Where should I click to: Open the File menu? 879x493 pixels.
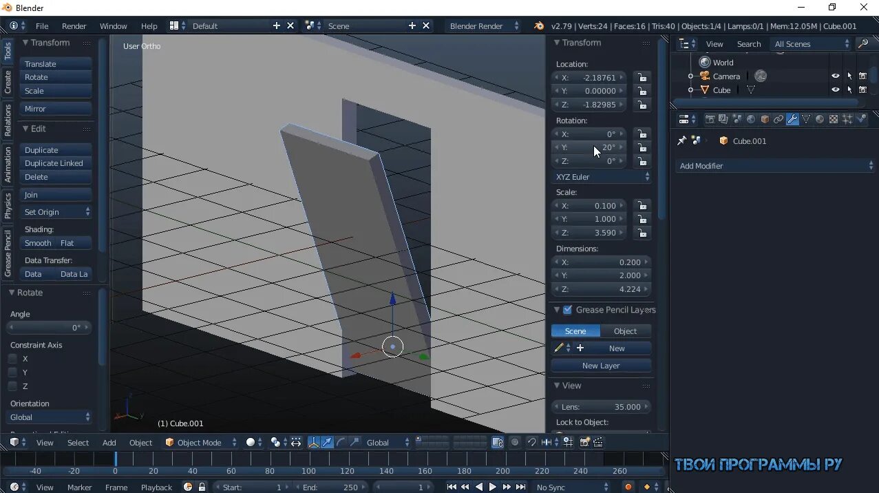tap(42, 26)
